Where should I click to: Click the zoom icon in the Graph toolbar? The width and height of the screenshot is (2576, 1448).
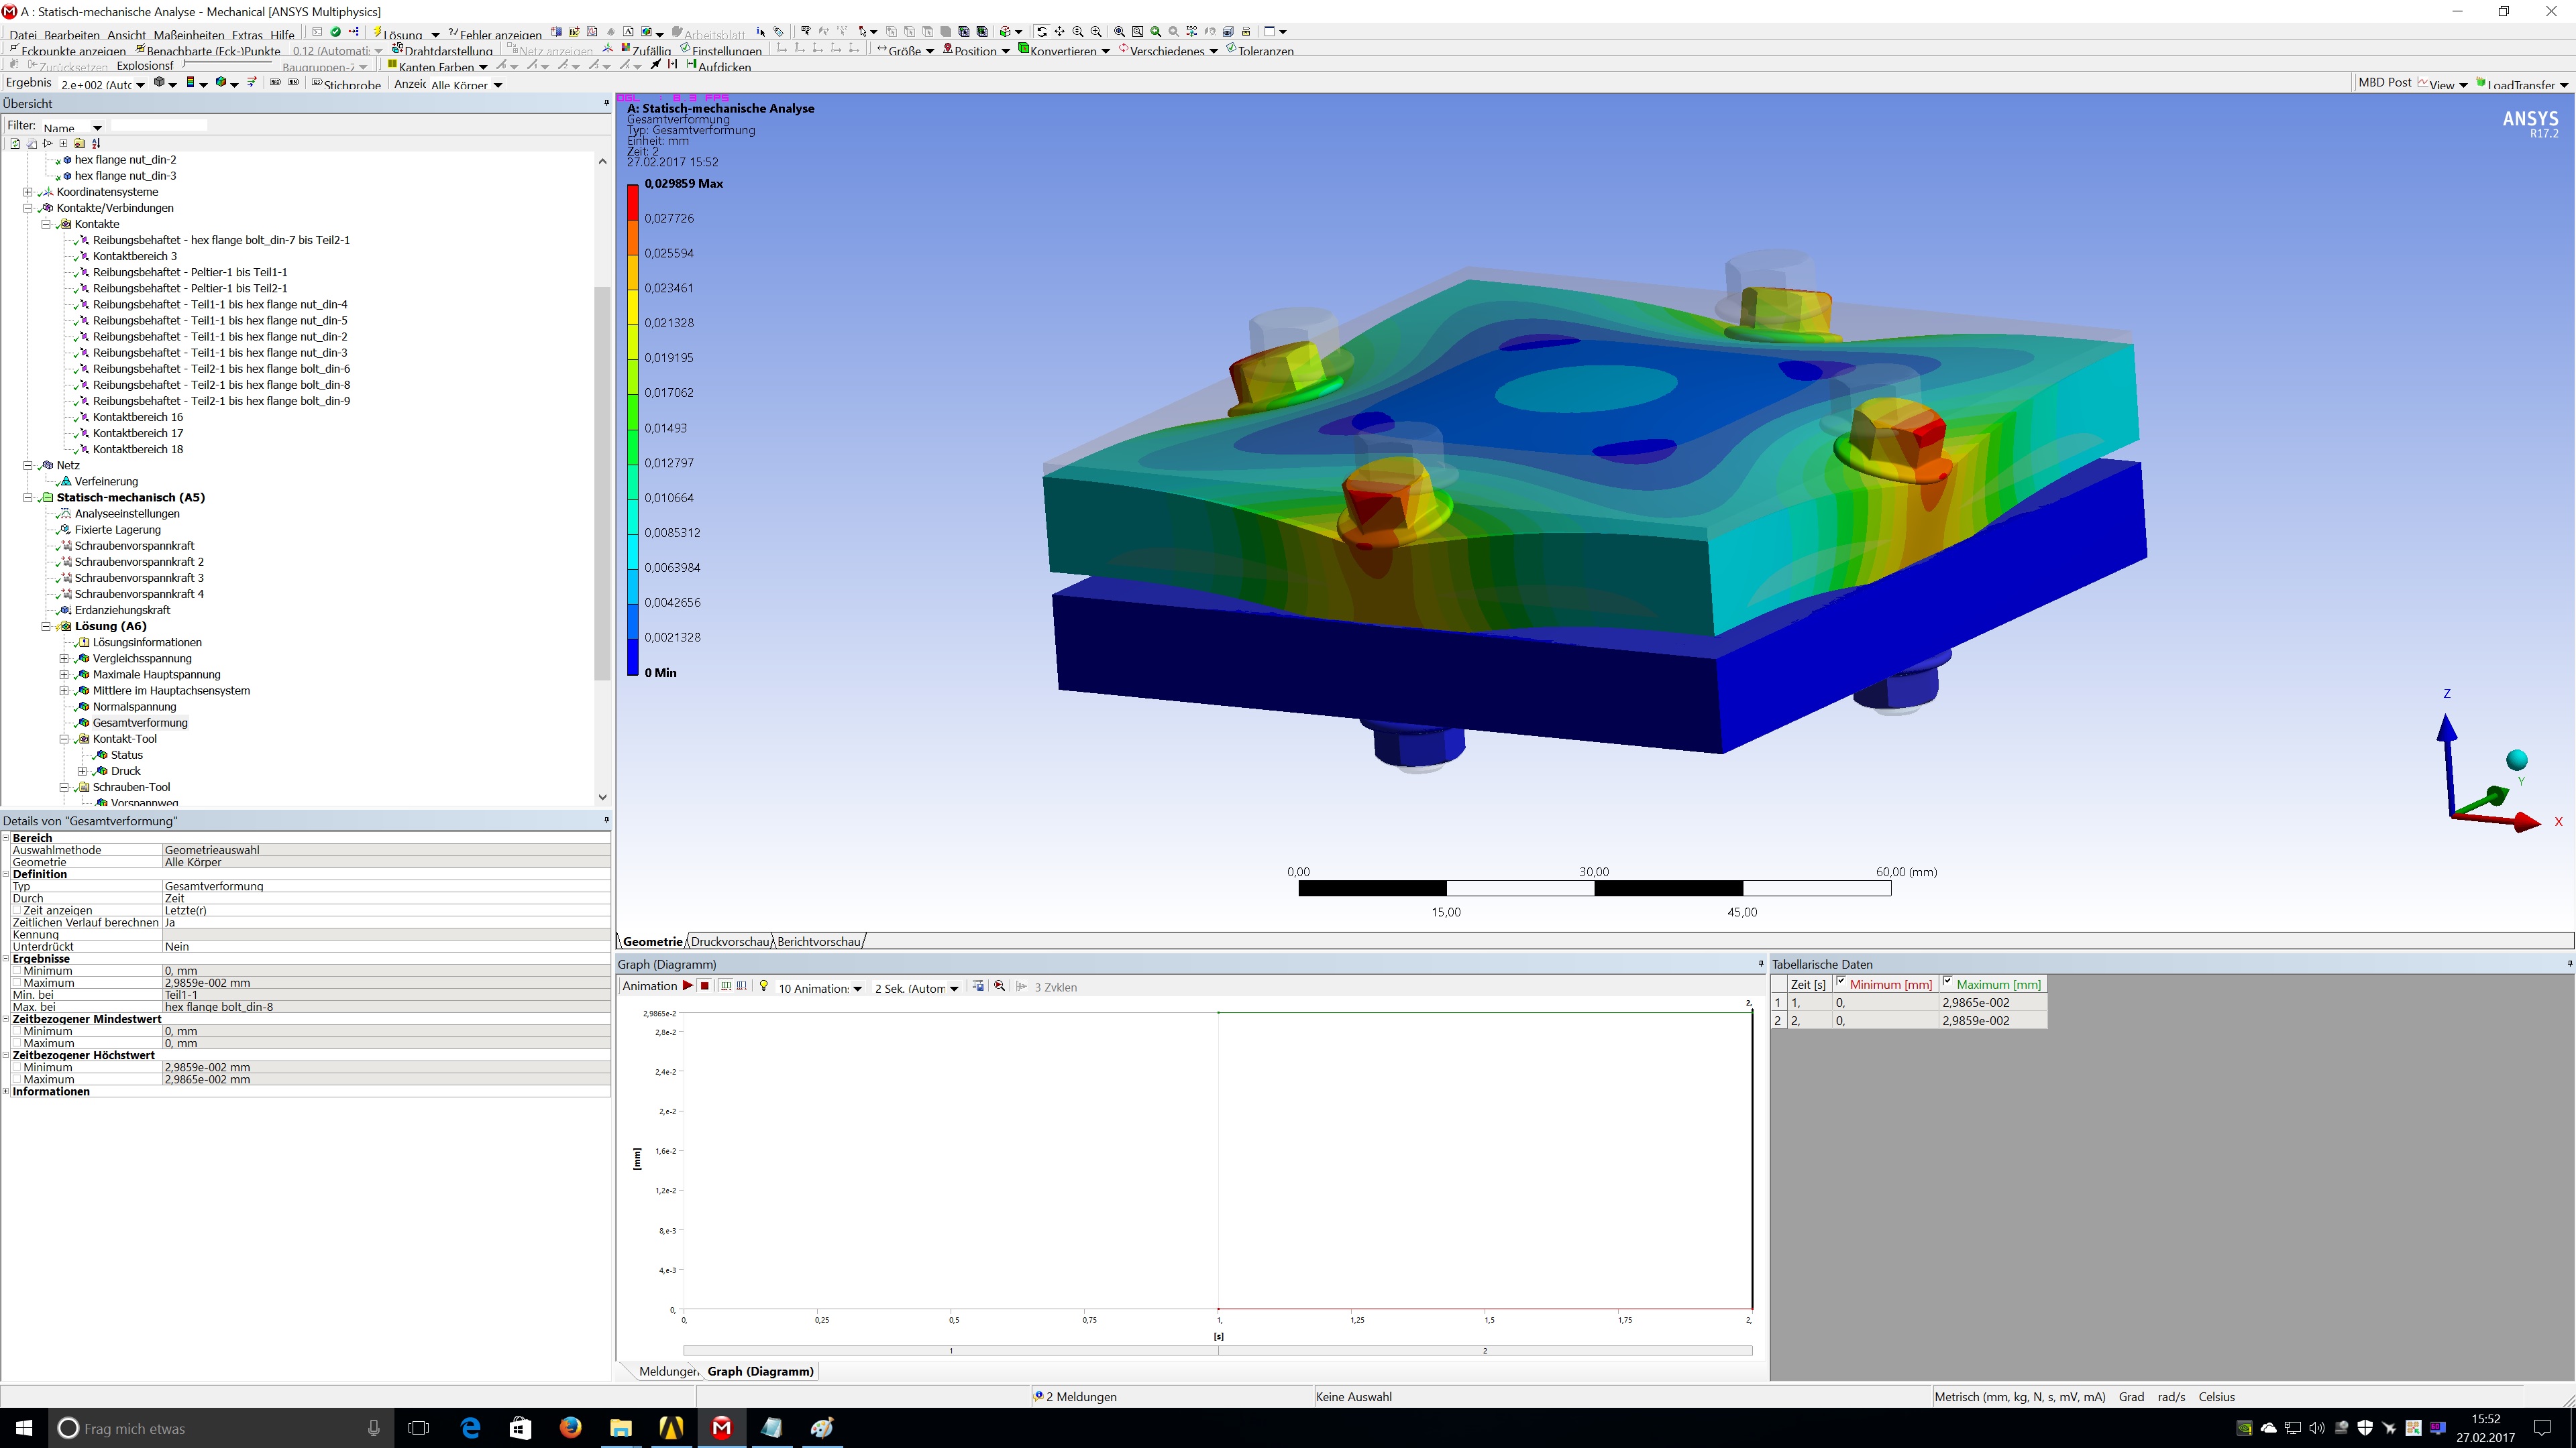pos(999,986)
